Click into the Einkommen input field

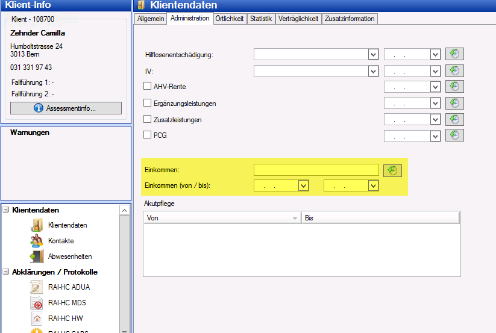[316, 170]
